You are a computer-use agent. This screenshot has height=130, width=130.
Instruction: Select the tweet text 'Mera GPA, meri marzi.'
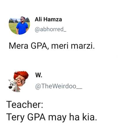[x=52, y=46]
